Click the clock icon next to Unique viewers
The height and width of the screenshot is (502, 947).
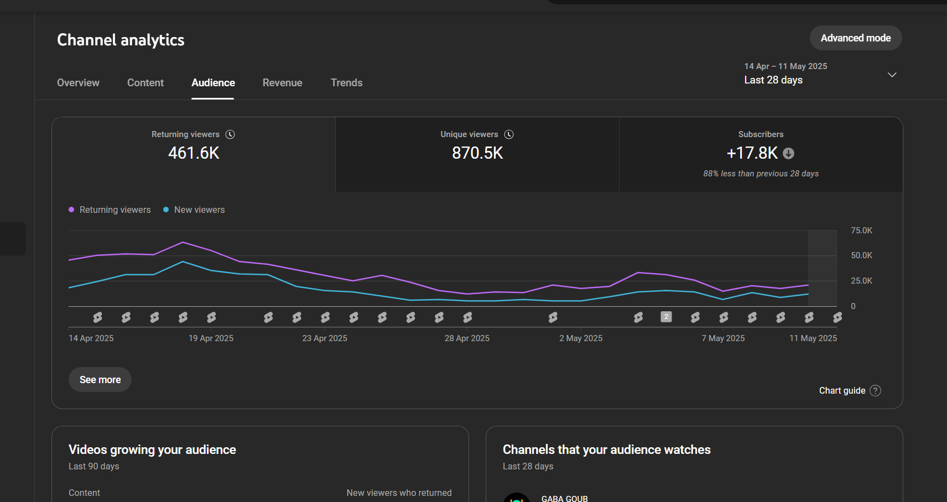509,134
